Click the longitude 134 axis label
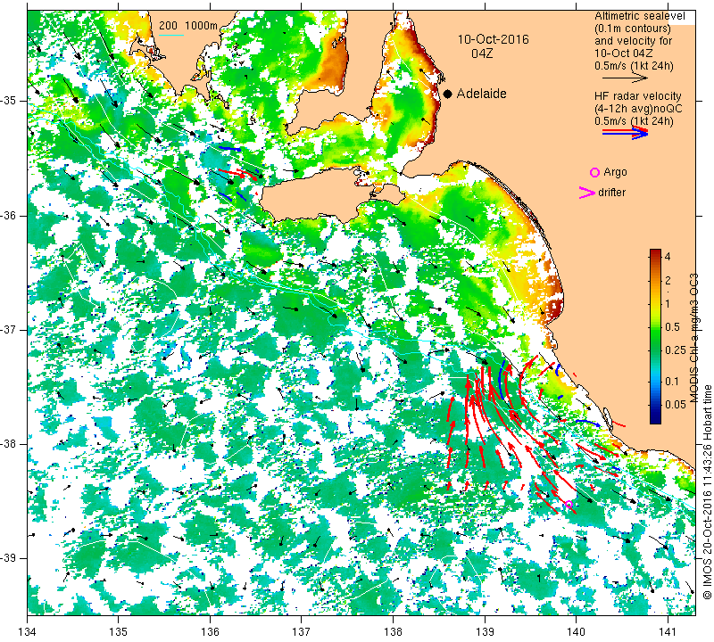Image resolution: width=714 pixels, height=642 pixels. tap(28, 631)
